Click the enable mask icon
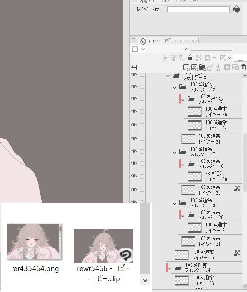The height and width of the screenshot is (292, 247). [x=207, y=58]
